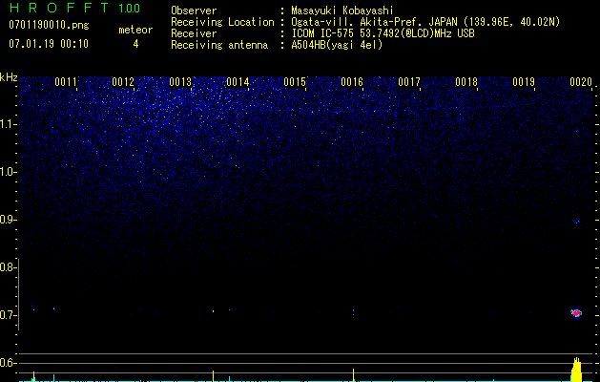Image resolution: width=600 pixels, height=382 pixels.
Task: Select the filename 0701190010.png
Action: tap(49, 25)
